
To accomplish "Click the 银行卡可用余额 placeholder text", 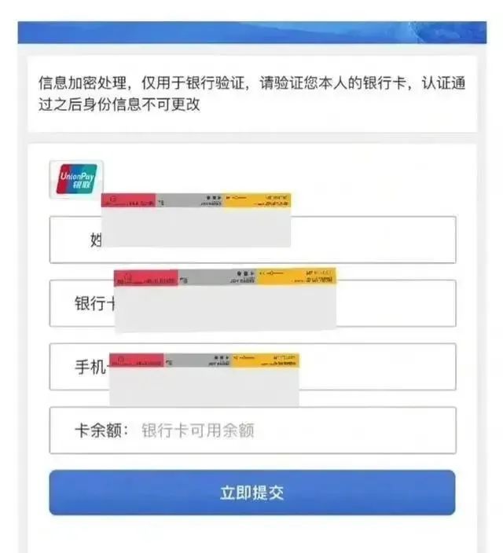I will pyautogui.click(x=197, y=430).
